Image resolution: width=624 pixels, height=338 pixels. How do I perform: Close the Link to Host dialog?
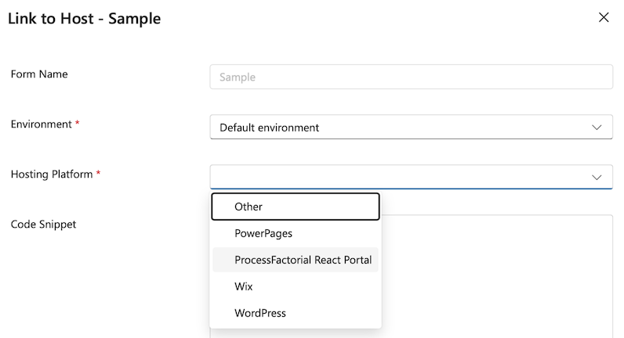604,17
